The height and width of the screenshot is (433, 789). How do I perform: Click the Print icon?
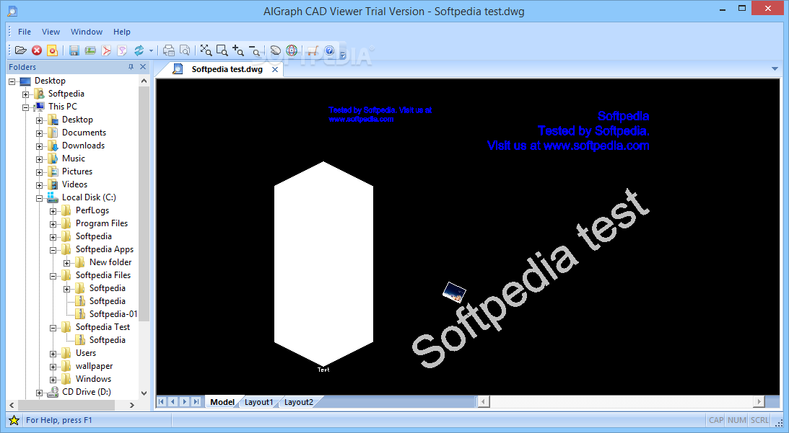click(x=169, y=50)
